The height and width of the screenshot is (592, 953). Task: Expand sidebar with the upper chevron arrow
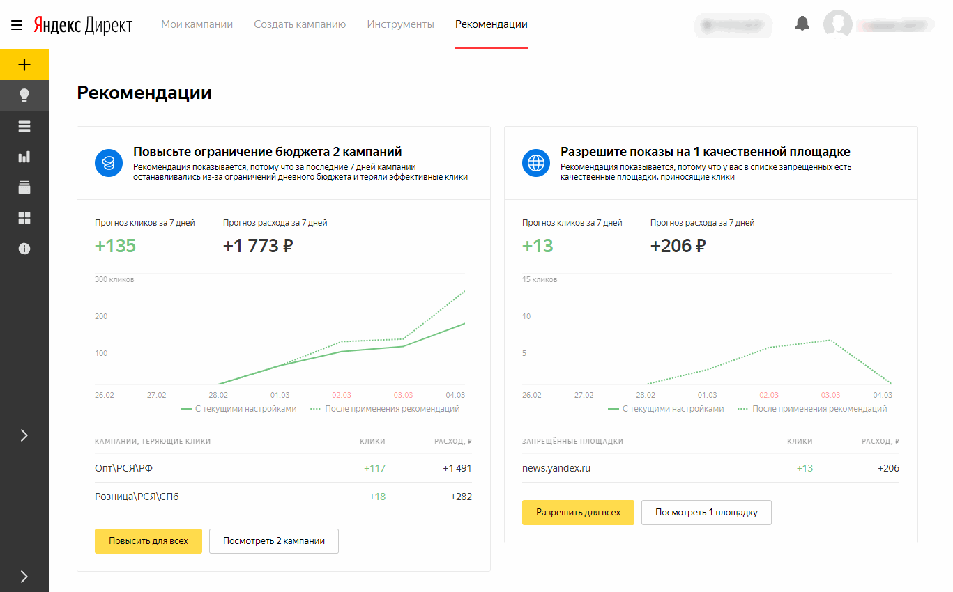click(x=24, y=435)
